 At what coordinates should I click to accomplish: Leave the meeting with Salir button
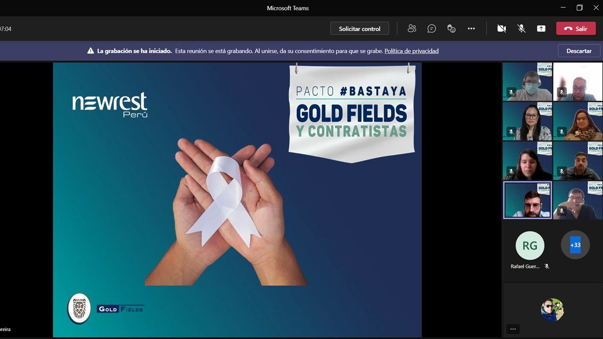click(x=576, y=29)
